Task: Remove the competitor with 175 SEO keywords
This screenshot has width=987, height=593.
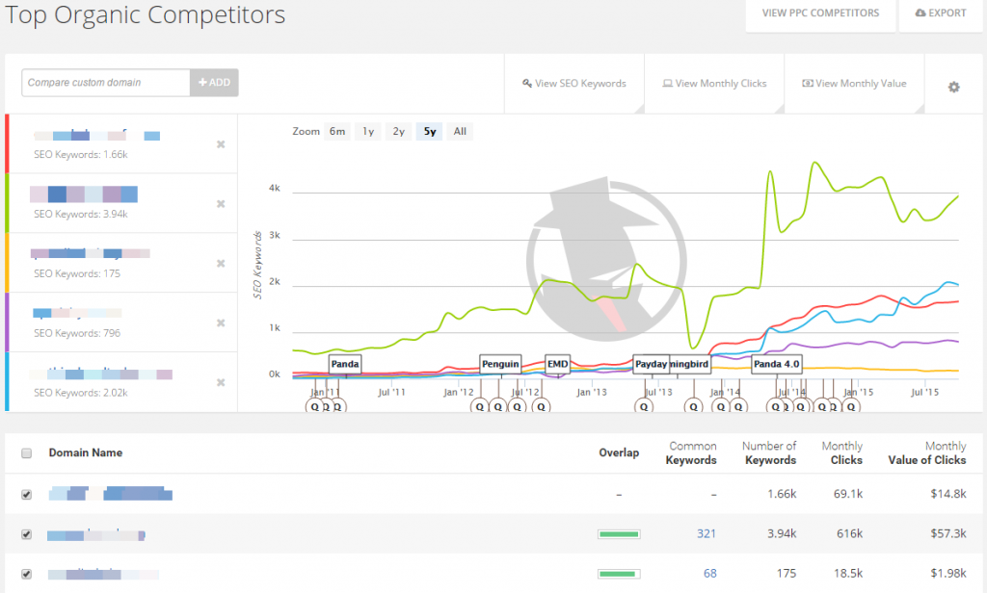Action: (x=221, y=264)
